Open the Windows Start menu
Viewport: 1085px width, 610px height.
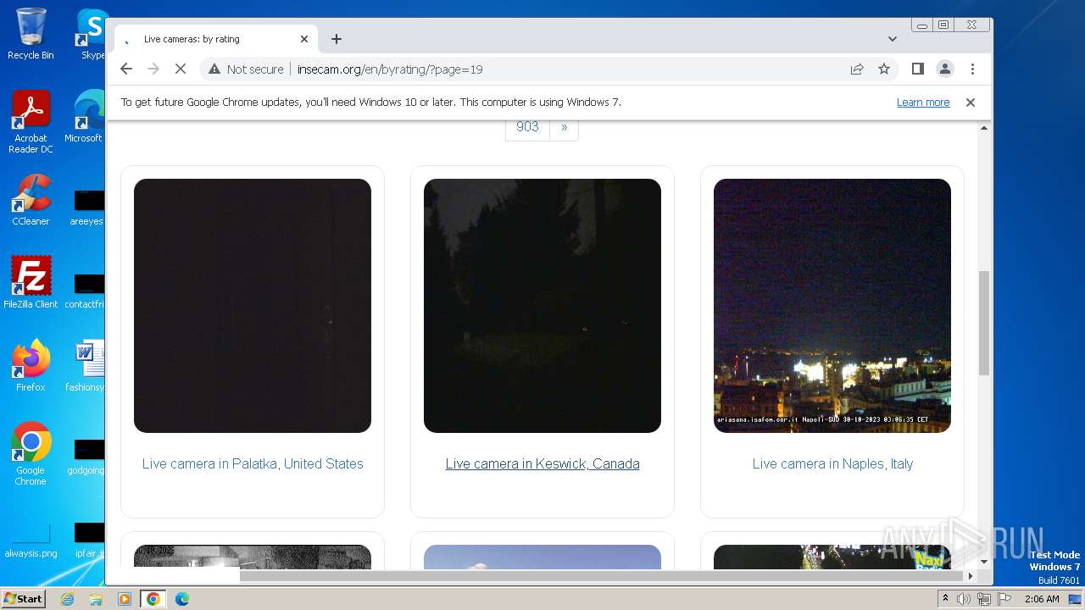23,599
